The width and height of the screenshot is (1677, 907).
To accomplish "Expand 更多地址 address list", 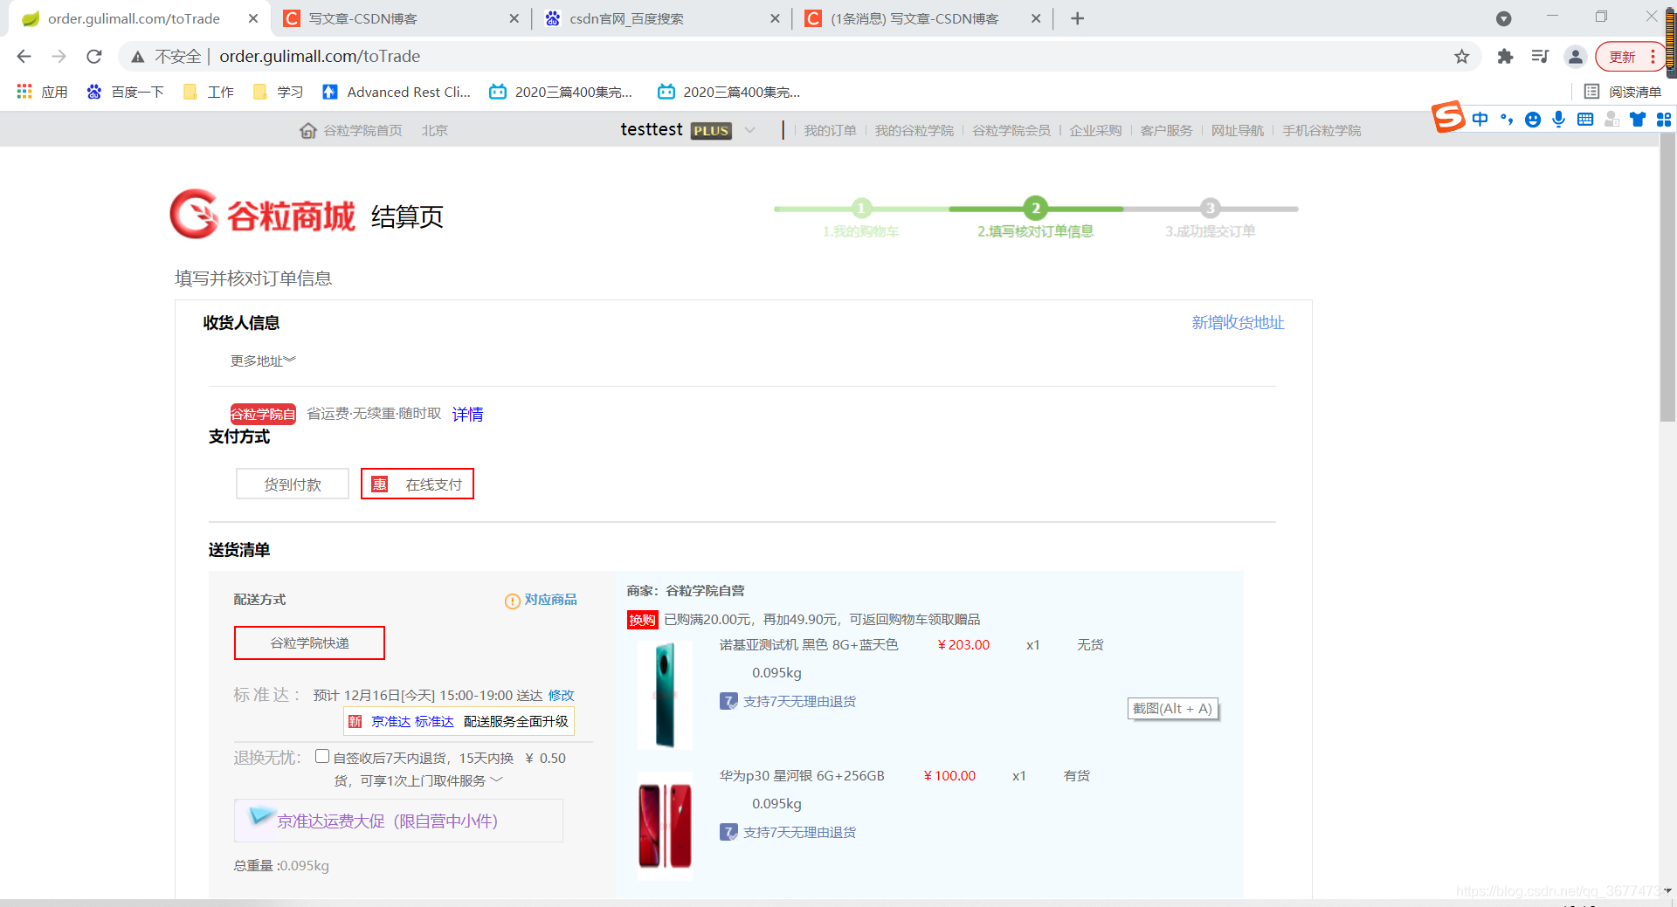I will tap(263, 361).
